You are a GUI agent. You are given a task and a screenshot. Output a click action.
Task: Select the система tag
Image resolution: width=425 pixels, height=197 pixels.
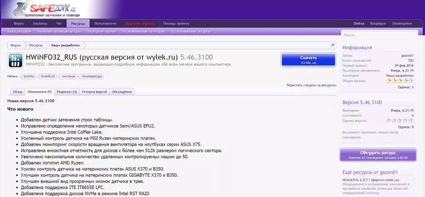[68, 77]
